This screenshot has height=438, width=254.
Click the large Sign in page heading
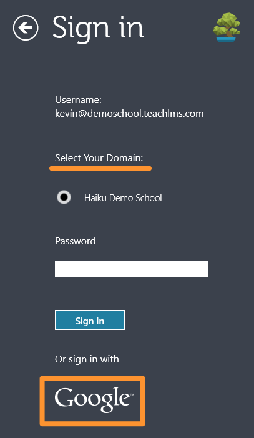(x=98, y=28)
